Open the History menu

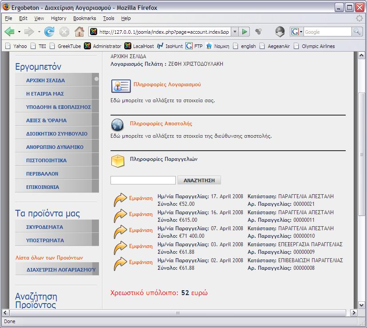tap(59, 18)
